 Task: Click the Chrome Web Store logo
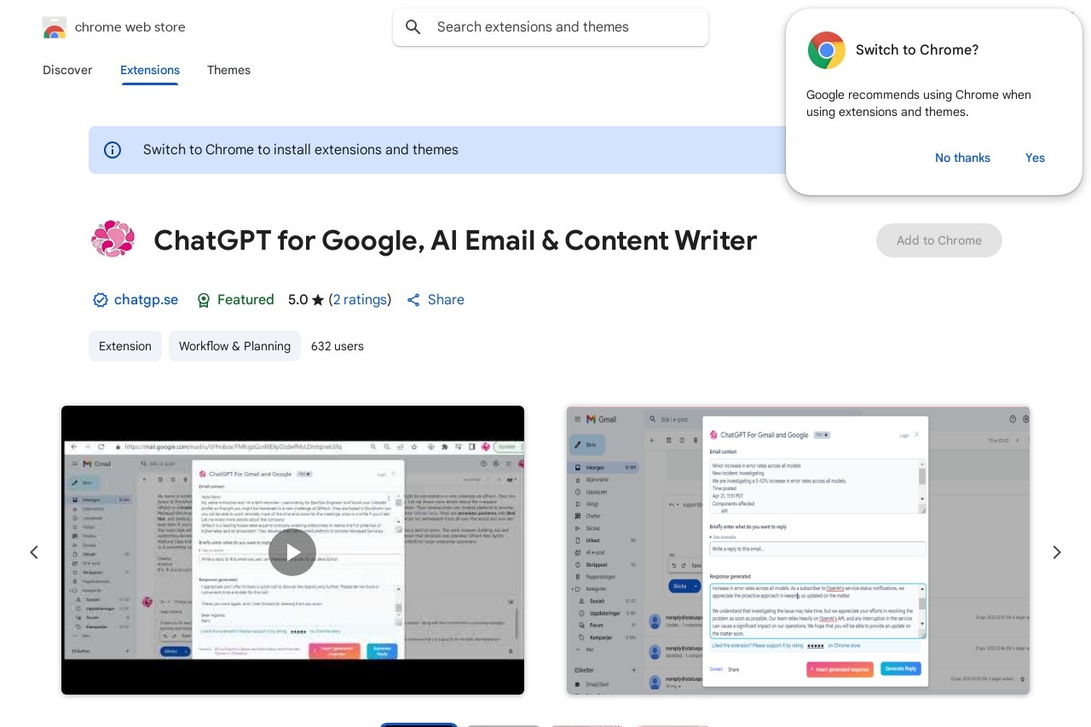(54, 27)
